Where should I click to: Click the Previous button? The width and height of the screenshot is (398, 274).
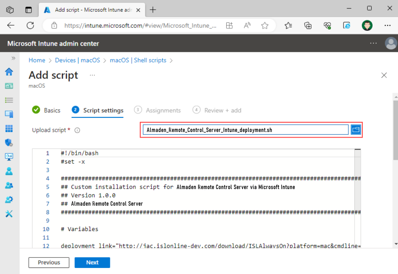(49, 262)
